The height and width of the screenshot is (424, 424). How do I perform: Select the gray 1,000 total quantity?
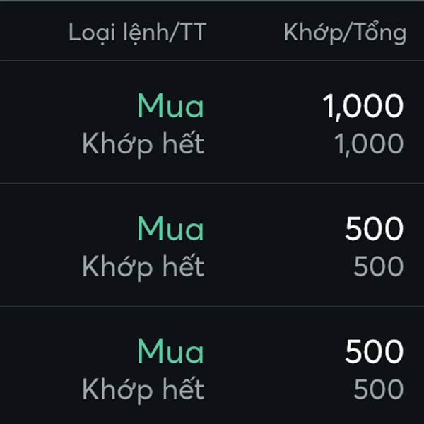(x=369, y=144)
